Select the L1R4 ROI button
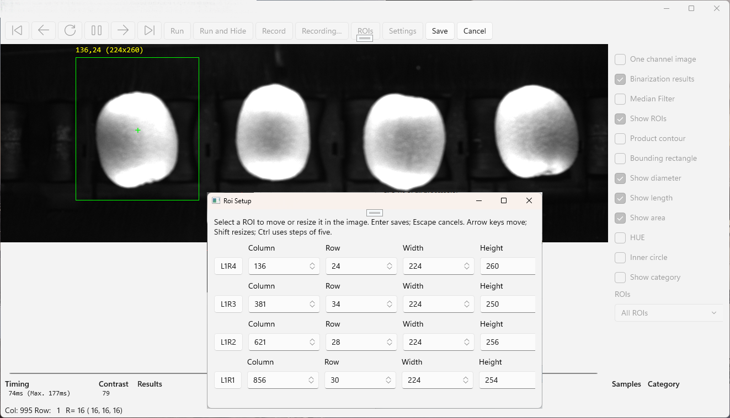The height and width of the screenshot is (418, 730). [x=228, y=266]
